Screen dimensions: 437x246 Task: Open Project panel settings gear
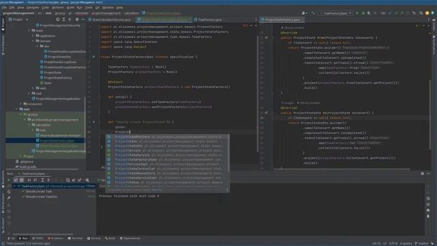[77, 20]
